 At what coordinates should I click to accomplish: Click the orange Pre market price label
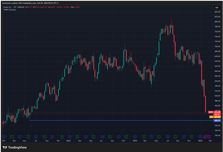pos(215,117)
